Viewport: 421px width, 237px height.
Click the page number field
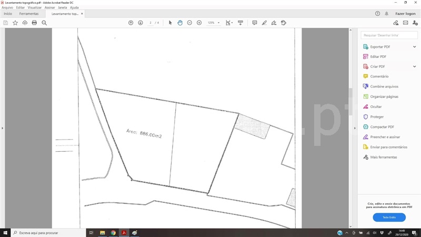151,23
